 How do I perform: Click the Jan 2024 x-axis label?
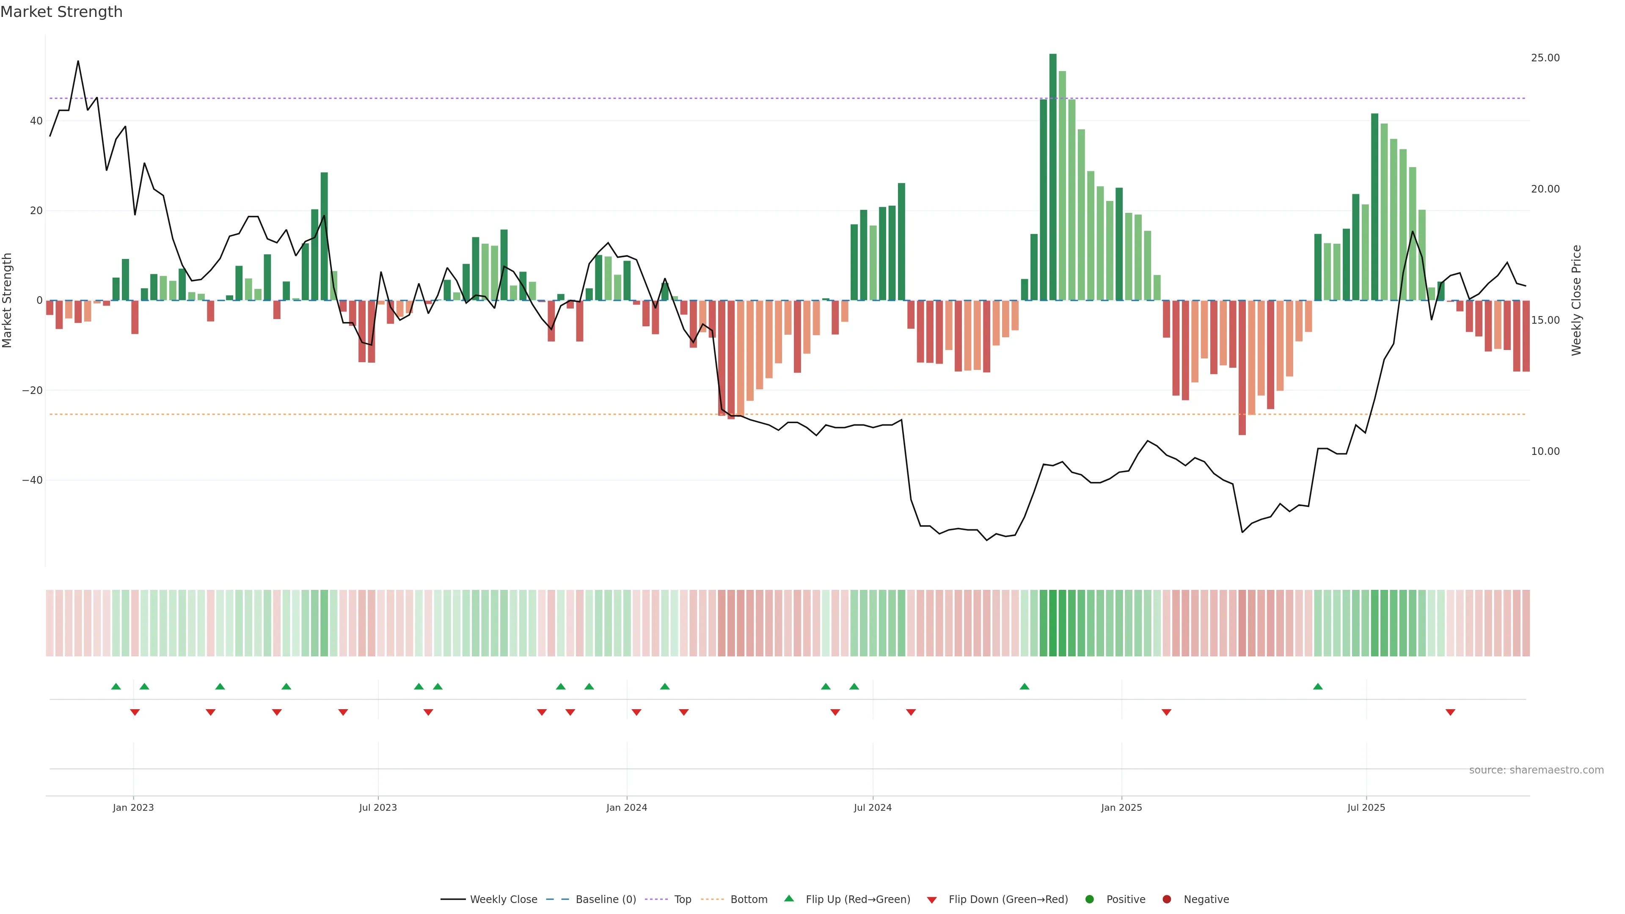point(626,807)
